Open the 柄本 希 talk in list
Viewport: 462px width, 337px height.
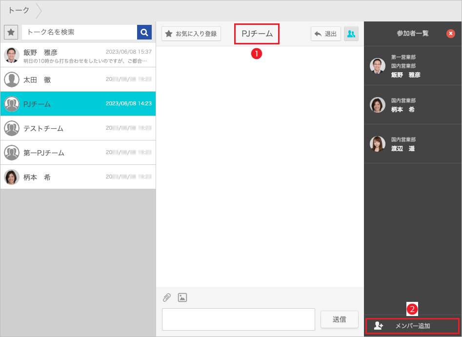78,177
